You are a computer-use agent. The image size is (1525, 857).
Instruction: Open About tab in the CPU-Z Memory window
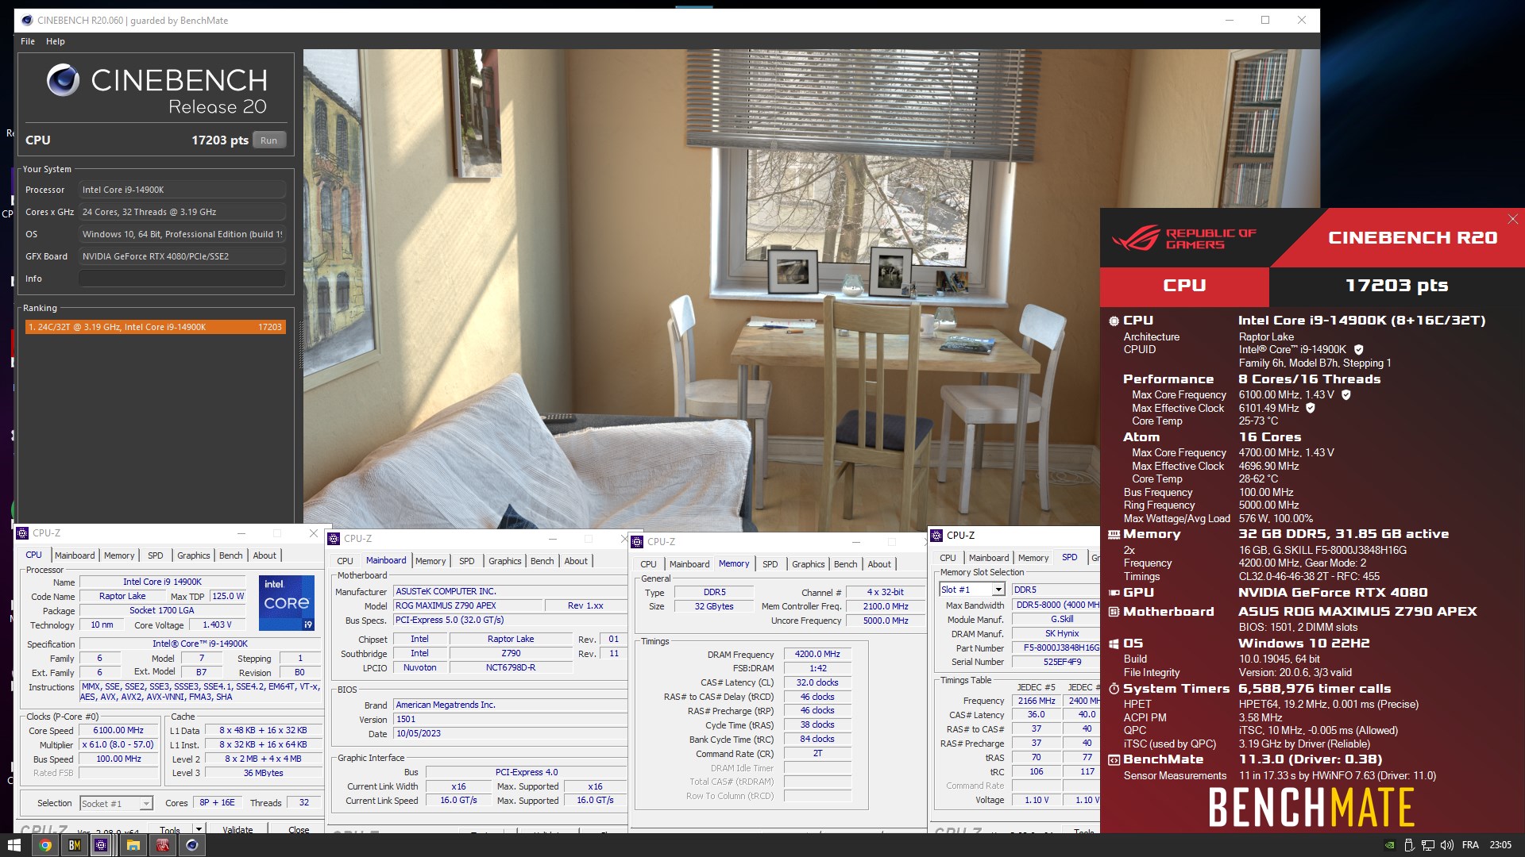pos(879,564)
